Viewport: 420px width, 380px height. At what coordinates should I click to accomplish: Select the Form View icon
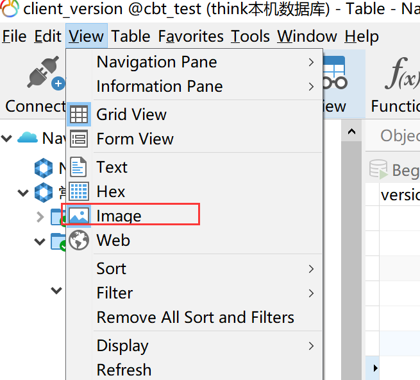[x=79, y=139]
